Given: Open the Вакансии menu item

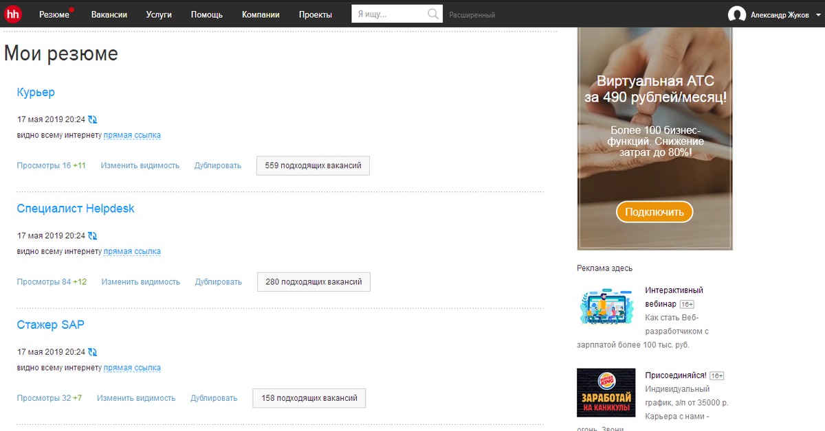Looking at the screenshot, I should 109,14.
